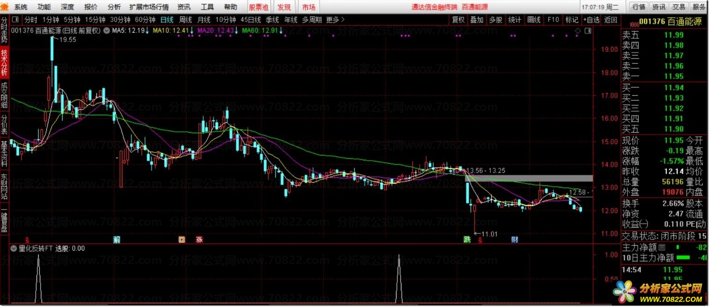The width and height of the screenshot is (710, 307).
Task: Switch to the 服务 tab at top right
Action: click(699, 7)
